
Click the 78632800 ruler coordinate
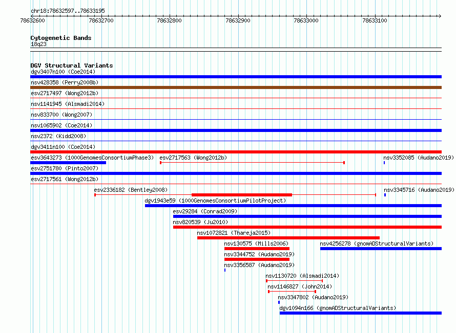pyautogui.click(x=169, y=20)
